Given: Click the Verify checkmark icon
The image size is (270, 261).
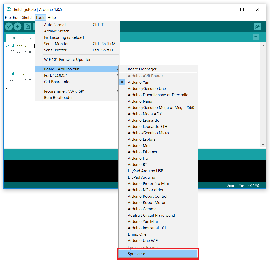Looking at the screenshot, I should [x=9, y=26].
